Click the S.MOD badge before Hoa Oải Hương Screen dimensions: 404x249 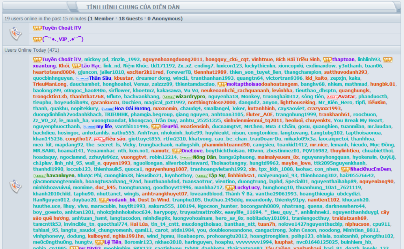coord(108,109)
